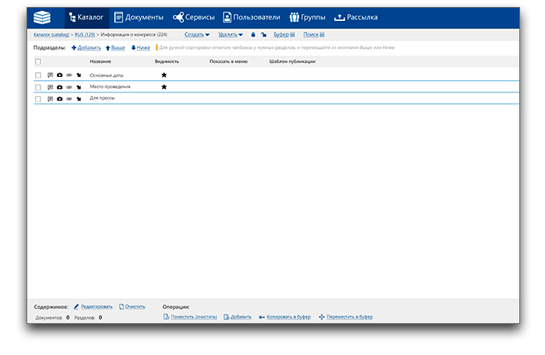Open comments icon for Основные даты row
Image resolution: width=545 pixels, height=355 pixels.
coord(51,75)
